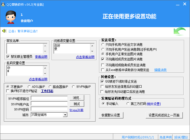This screenshot has width=190, height=140.
Task: Click into the 乱码变量设置 text box
Action: (25, 71)
